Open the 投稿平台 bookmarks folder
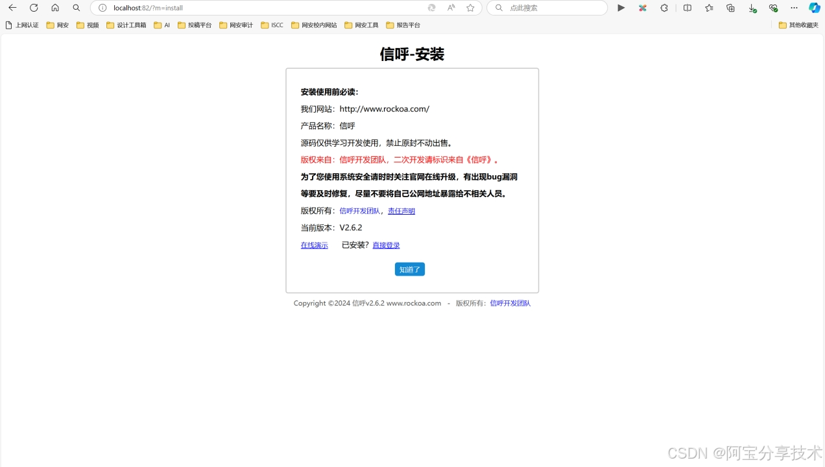 (x=195, y=25)
